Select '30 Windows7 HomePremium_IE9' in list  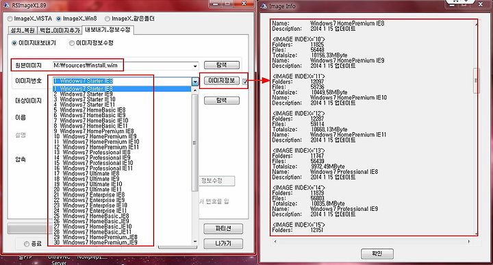(122, 242)
